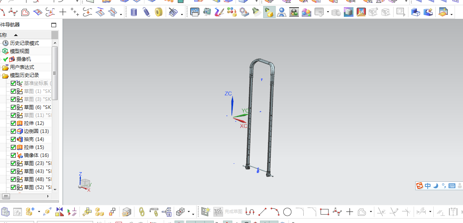
Task: Select the rectangle sketch tool
Action: pyautogui.click(x=325, y=211)
